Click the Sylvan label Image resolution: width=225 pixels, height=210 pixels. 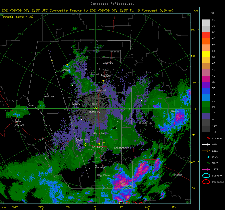tap(95, 74)
